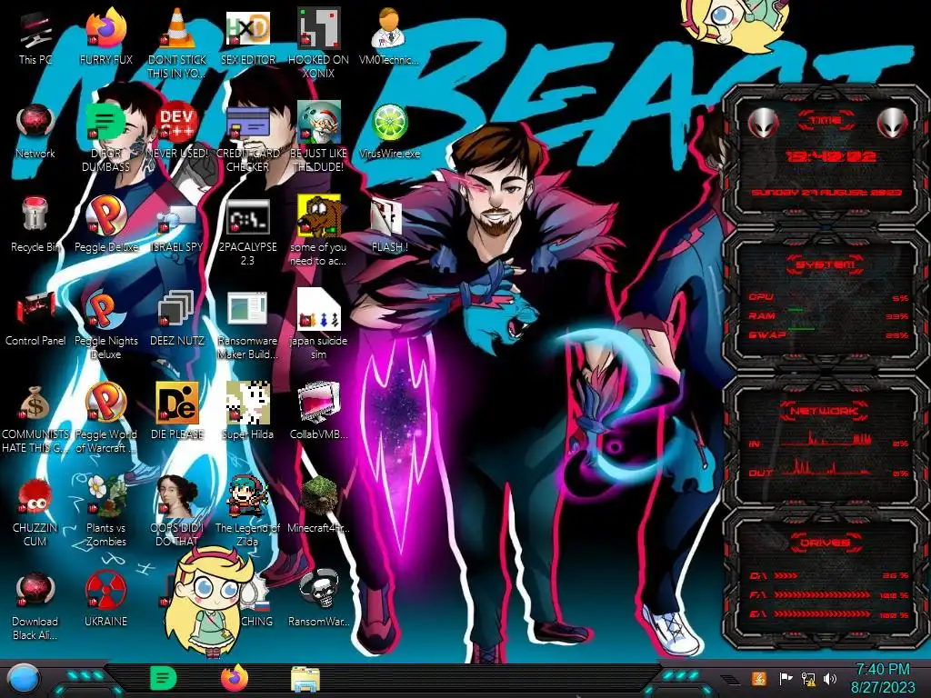Click the DRIVES header on the gadget
This screenshot has height=698, width=931.
click(824, 543)
